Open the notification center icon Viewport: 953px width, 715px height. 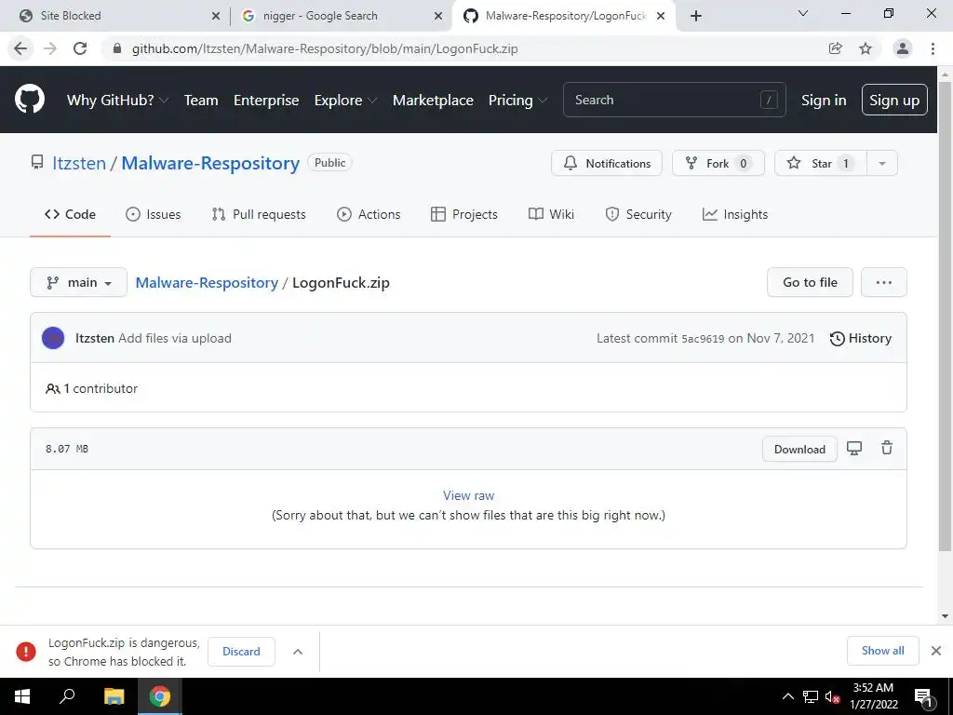tap(924, 697)
